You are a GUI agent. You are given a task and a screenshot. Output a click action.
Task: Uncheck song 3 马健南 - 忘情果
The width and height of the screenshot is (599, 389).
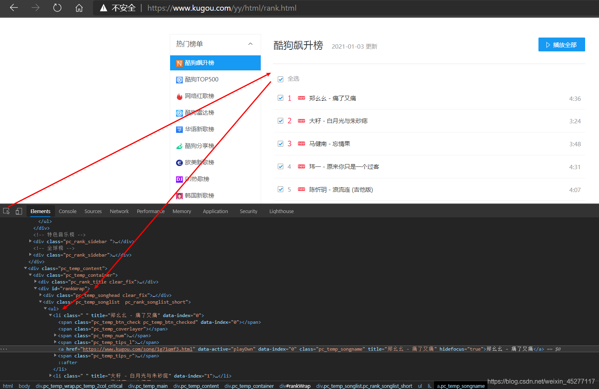click(281, 144)
